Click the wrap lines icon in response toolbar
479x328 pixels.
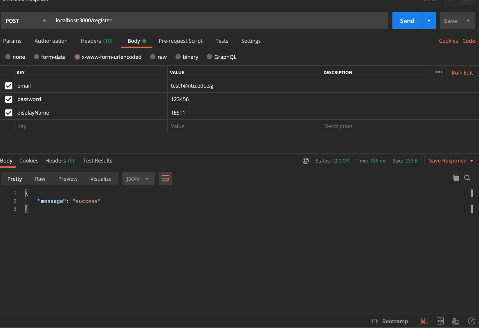pos(165,179)
